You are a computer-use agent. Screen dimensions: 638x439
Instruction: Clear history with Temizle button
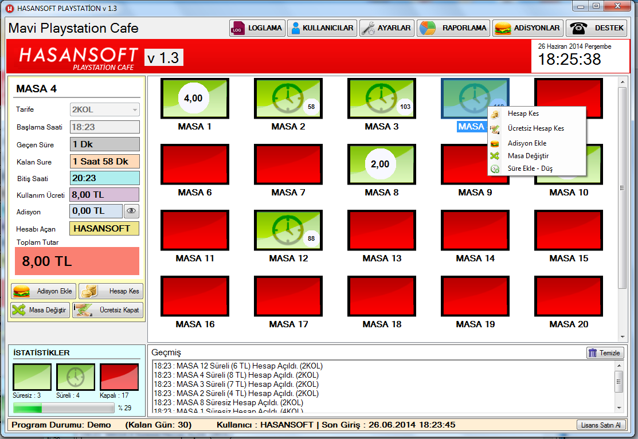[x=605, y=352]
